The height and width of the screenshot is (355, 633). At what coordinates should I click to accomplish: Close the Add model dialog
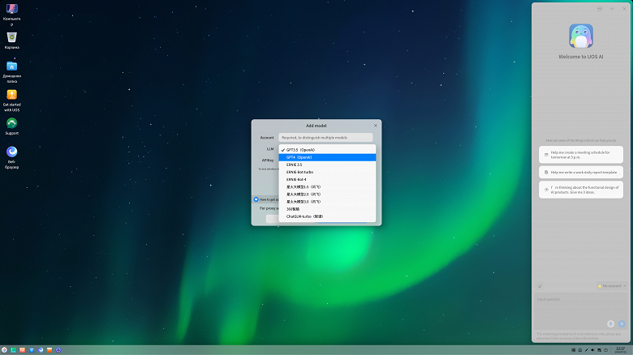(x=375, y=126)
